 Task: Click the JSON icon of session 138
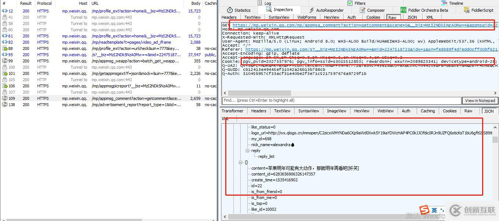coord(4,105)
